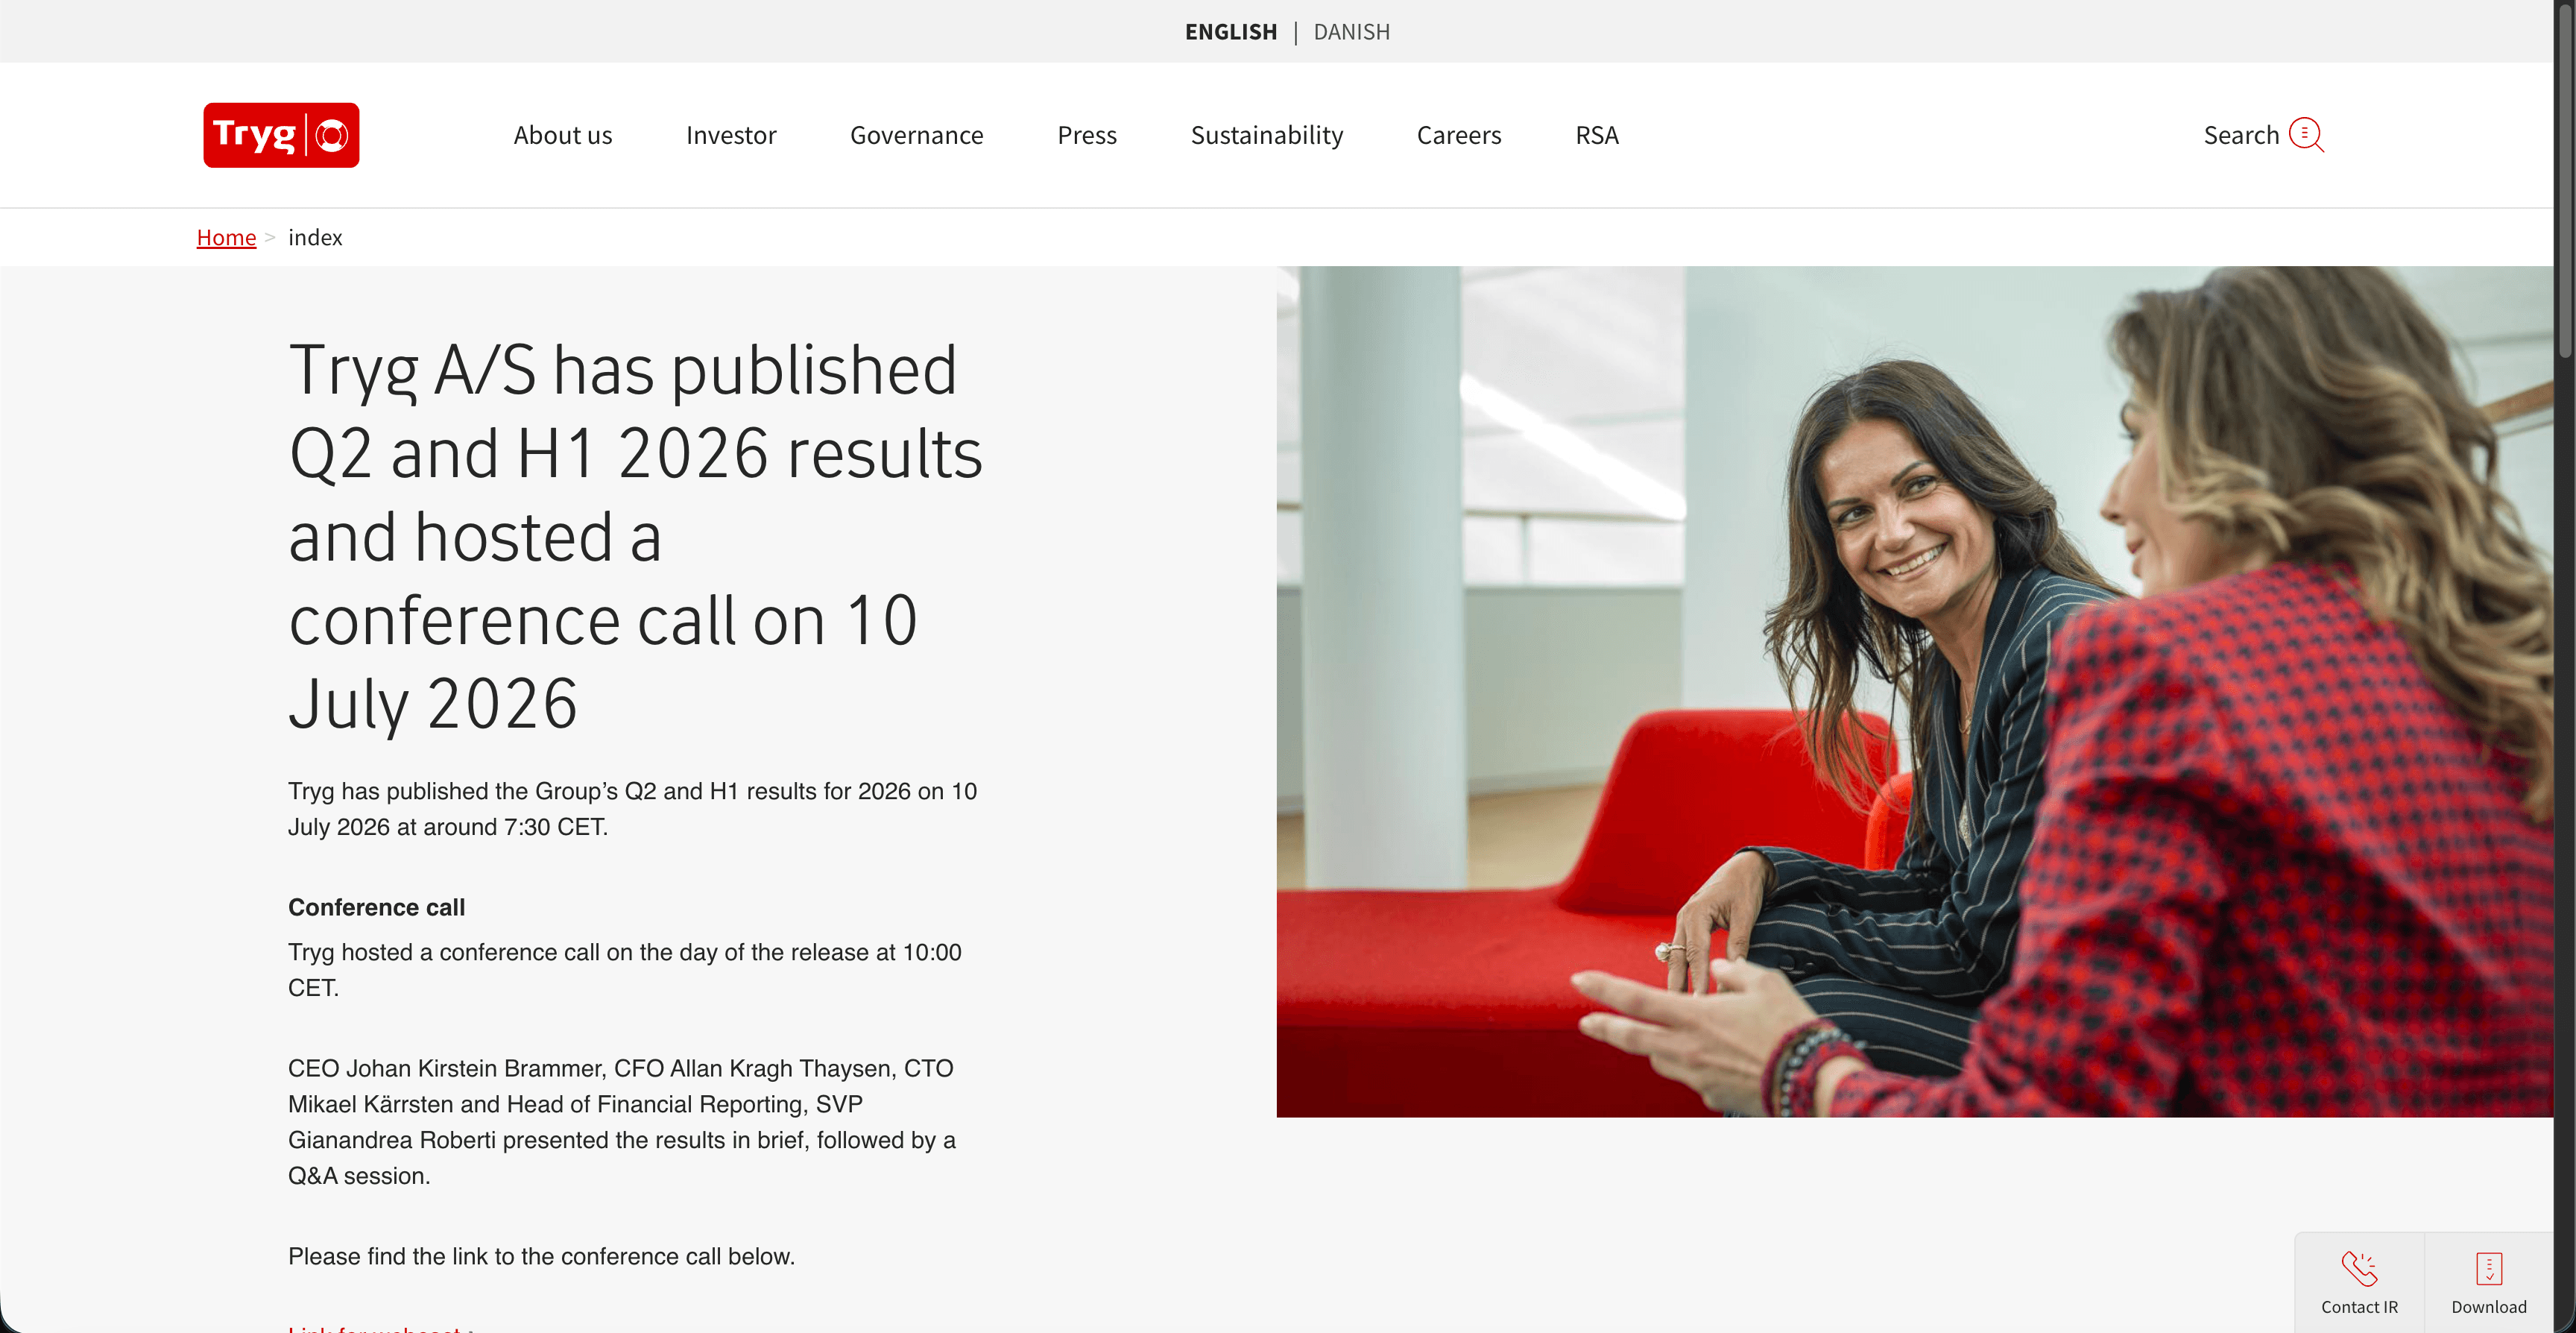Open the RSA menu
The image size is (2576, 1333).
(x=1597, y=135)
